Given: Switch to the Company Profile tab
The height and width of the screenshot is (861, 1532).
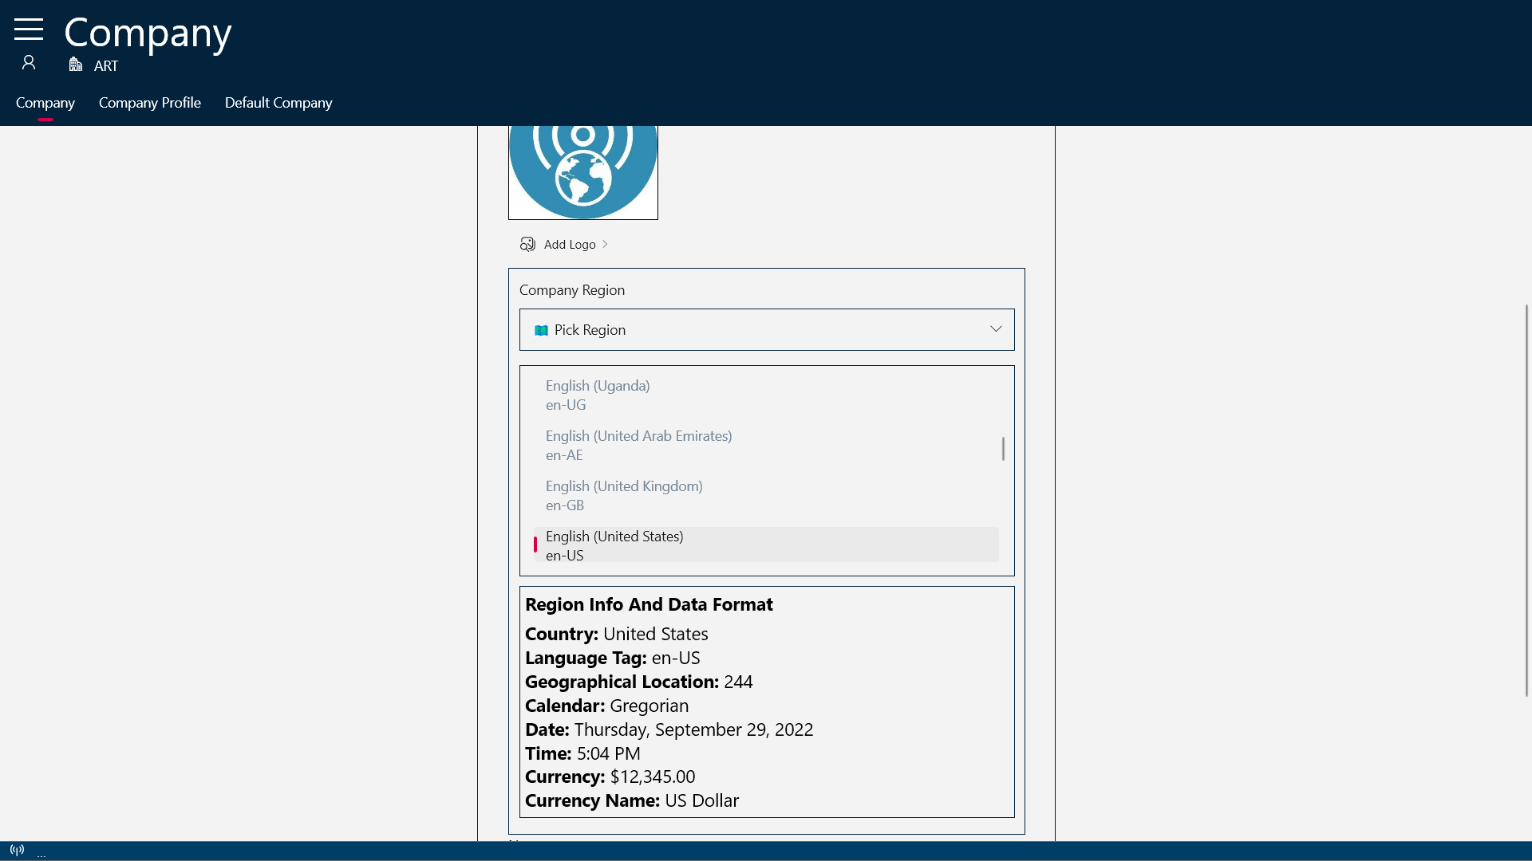Looking at the screenshot, I should pyautogui.click(x=149, y=103).
